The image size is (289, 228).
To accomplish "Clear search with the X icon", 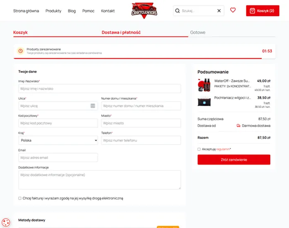I will (219, 11).
